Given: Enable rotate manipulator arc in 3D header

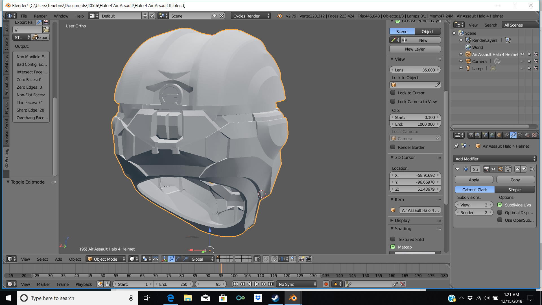Looking at the screenshot, I should point(178,259).
